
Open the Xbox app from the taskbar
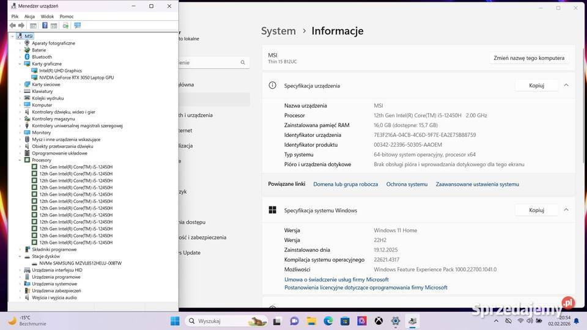coord(379,321)
